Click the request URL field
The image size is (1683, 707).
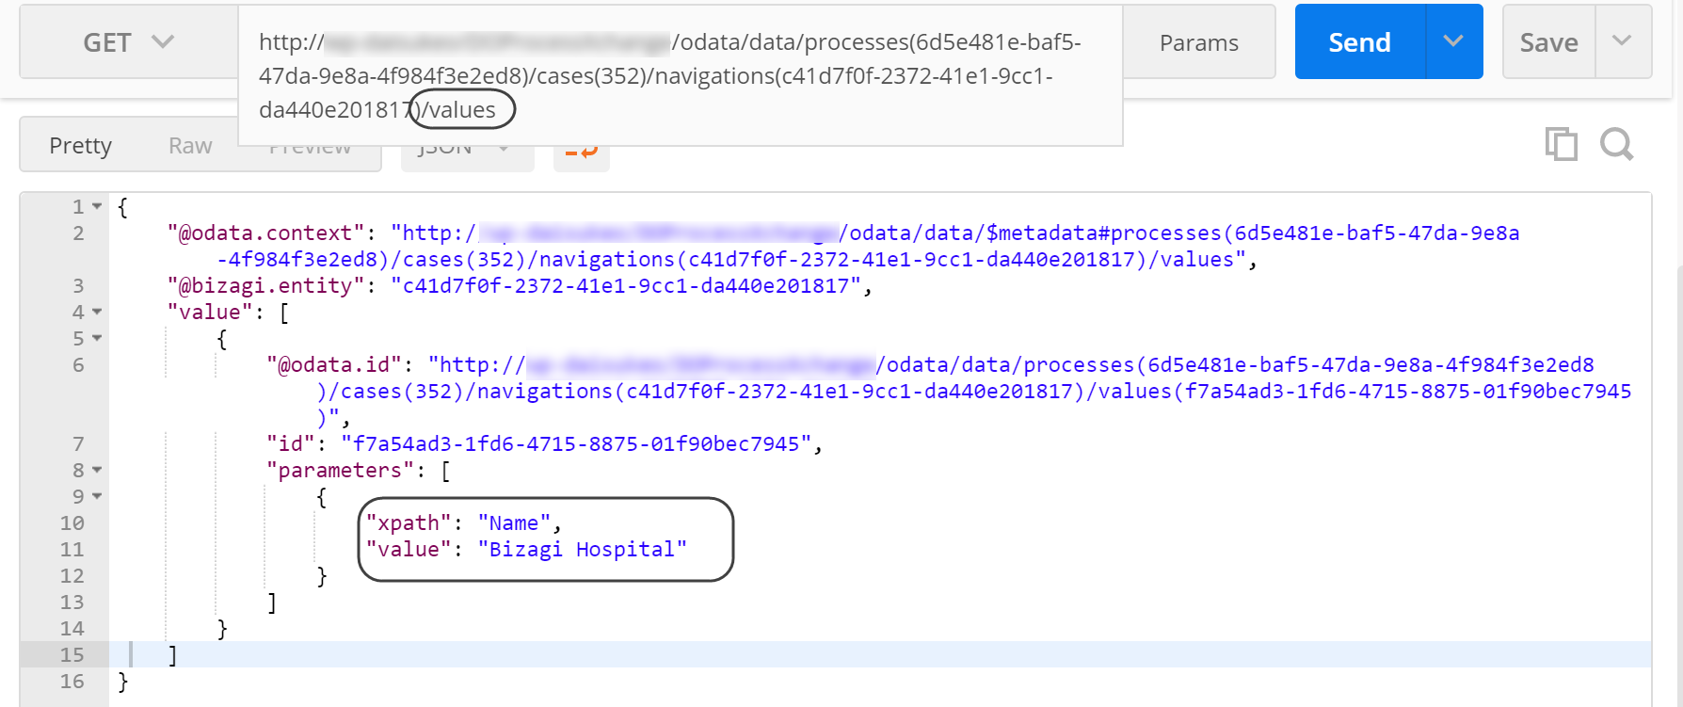[681, 76]
